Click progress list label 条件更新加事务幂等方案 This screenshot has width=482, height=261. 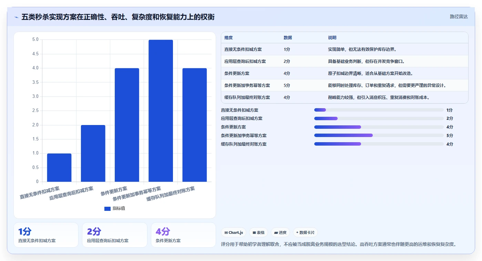244,136
